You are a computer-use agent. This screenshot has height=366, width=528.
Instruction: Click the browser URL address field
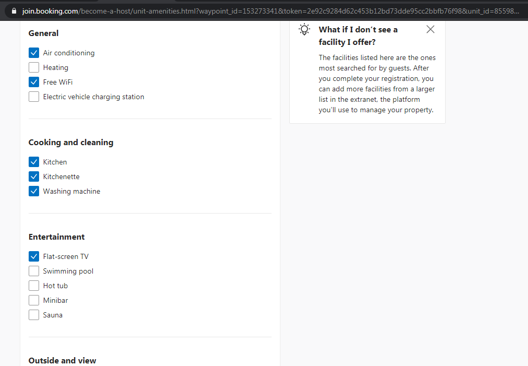tap(261, 10)
